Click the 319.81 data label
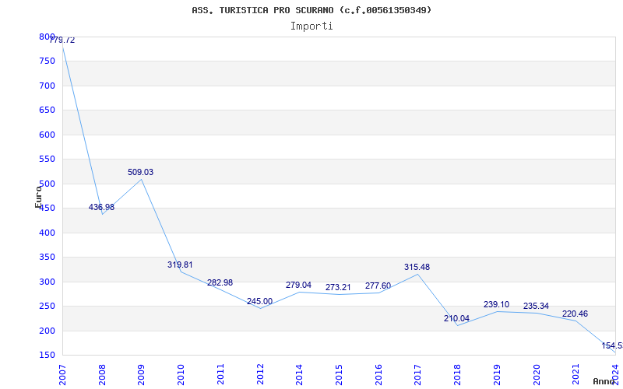The image size is (623, 389). [180, 265]
